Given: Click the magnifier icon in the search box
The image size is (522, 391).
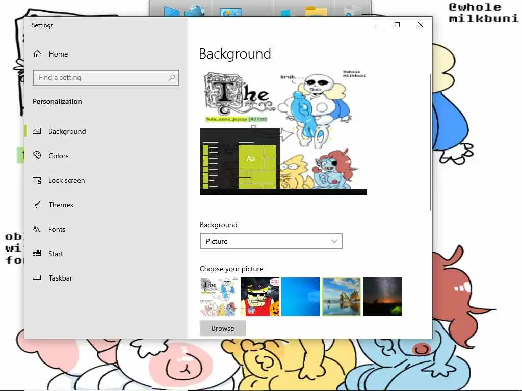Looking at the screenshot, I should click(x=172, y=77).
